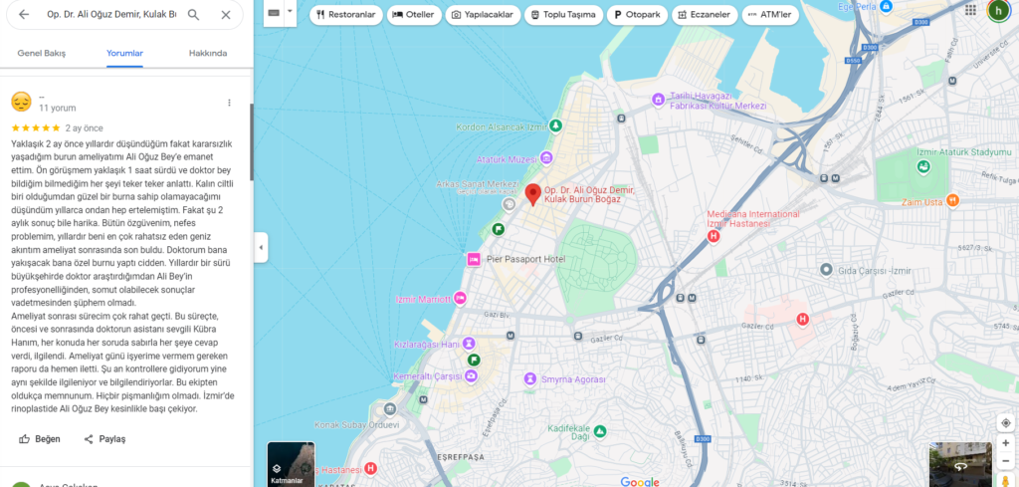Screen dimensions: 1019x487
Task: Open the Google account avatar 'h'
Action: coord(998,10)
